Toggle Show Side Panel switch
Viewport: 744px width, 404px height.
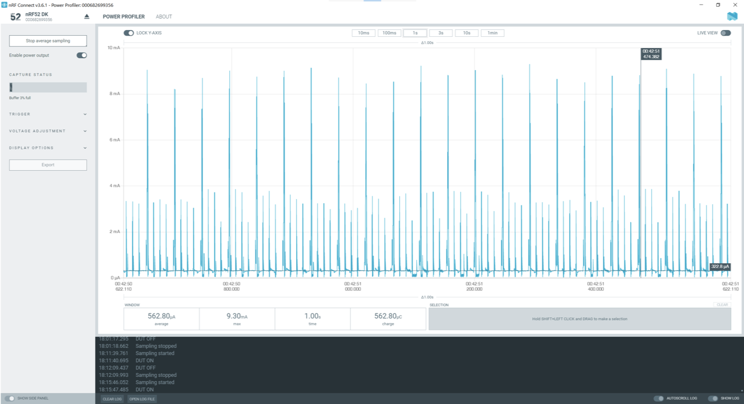tap(9, 398)
